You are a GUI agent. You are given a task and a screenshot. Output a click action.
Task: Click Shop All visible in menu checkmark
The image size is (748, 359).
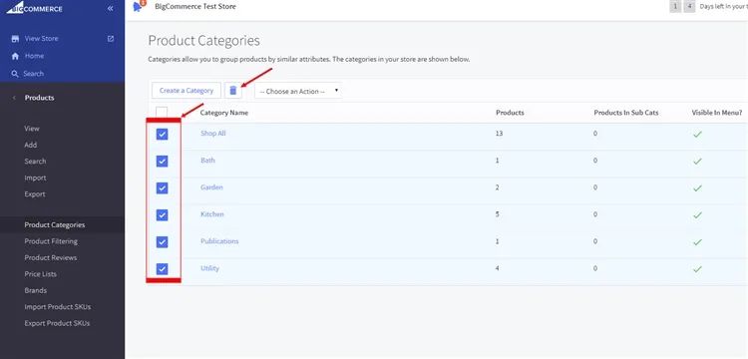[x=697, y=134]
